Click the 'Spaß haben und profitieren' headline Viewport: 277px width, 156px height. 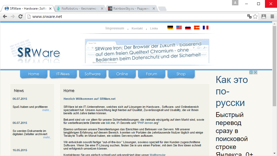30,107
